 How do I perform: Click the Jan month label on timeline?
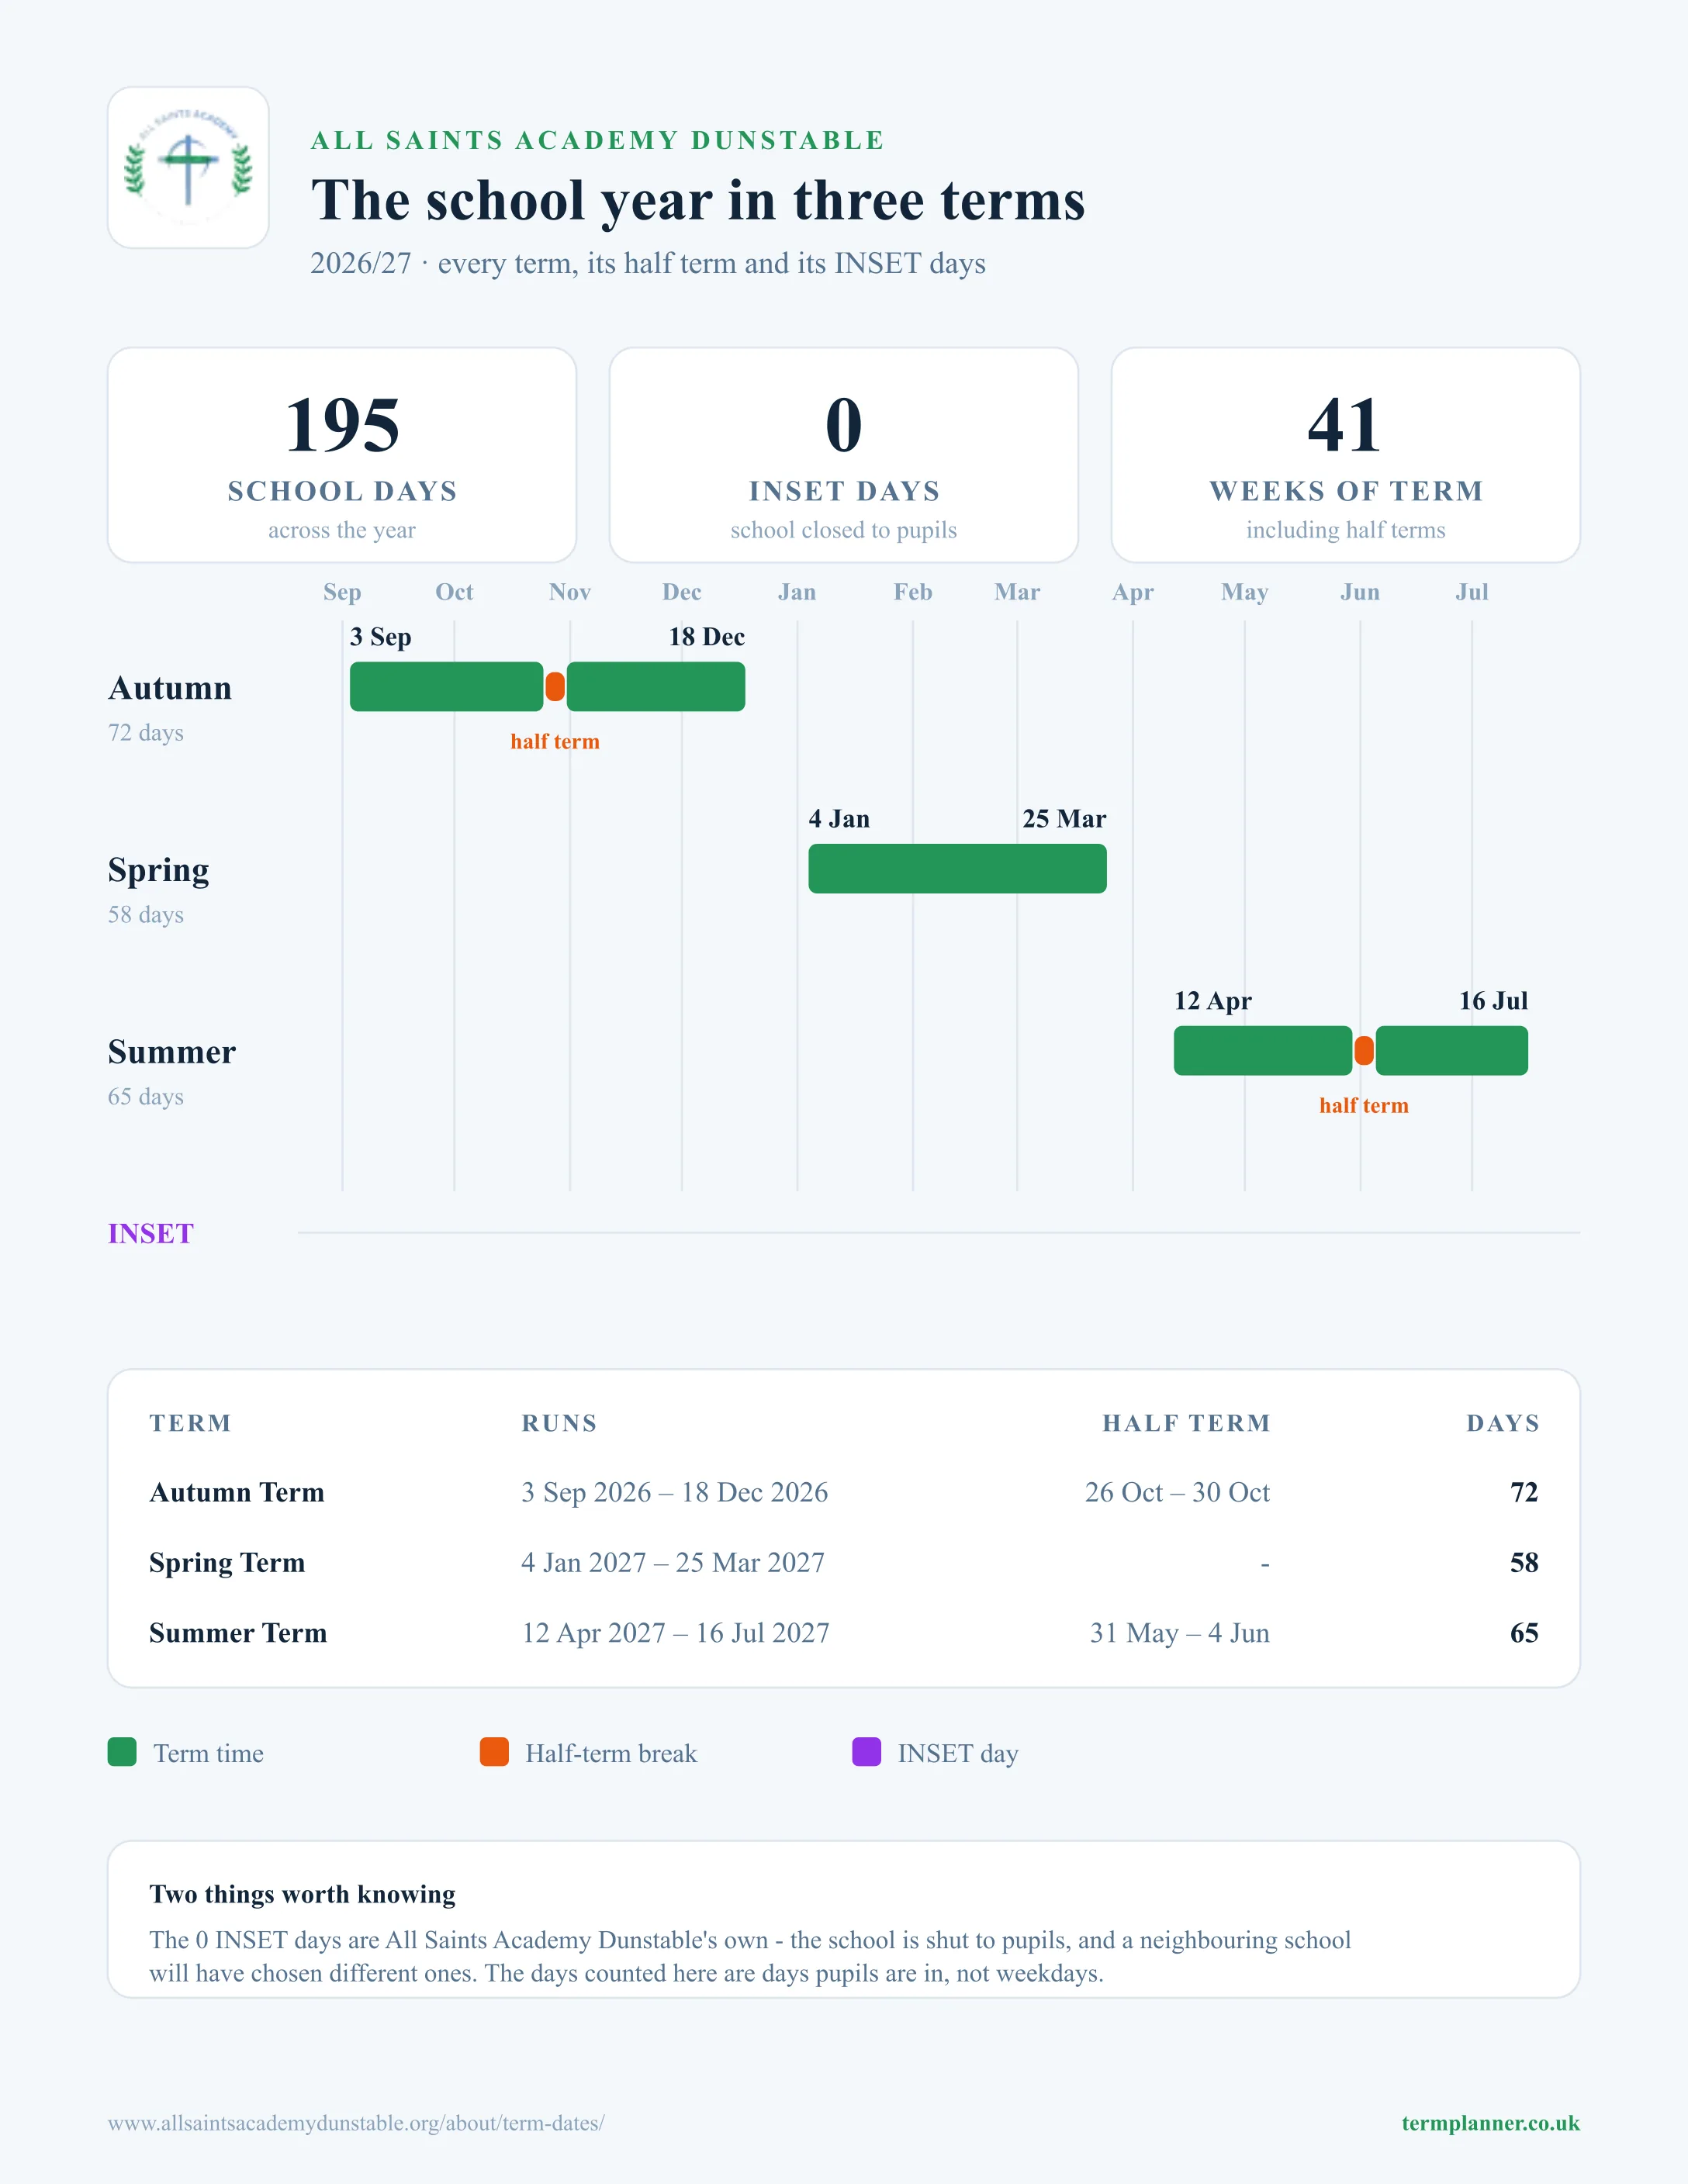[797, 592]
